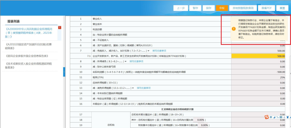Click row label 利润总额
291x128 pixels.
pos(97,30)
